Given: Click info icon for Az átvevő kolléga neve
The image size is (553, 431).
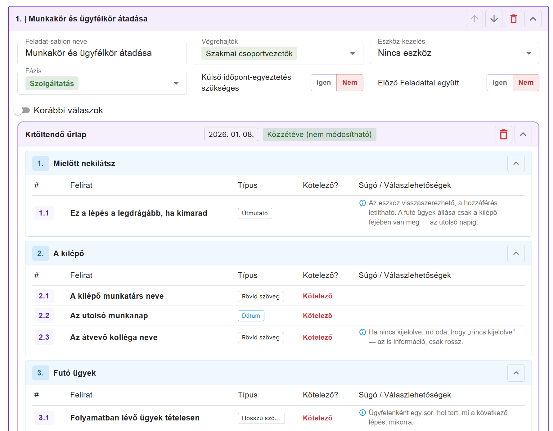Looking at the screenshot, I should click(x=362, y=332).
